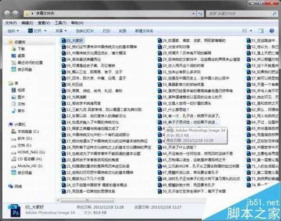Expand the 共享 (Share) dropdown
Screen dimensions: 281x221
(61, 31)
